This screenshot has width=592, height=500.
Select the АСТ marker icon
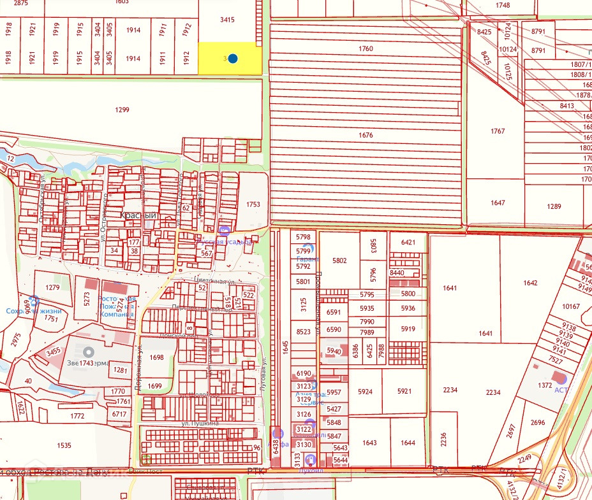tap(561, 379)
